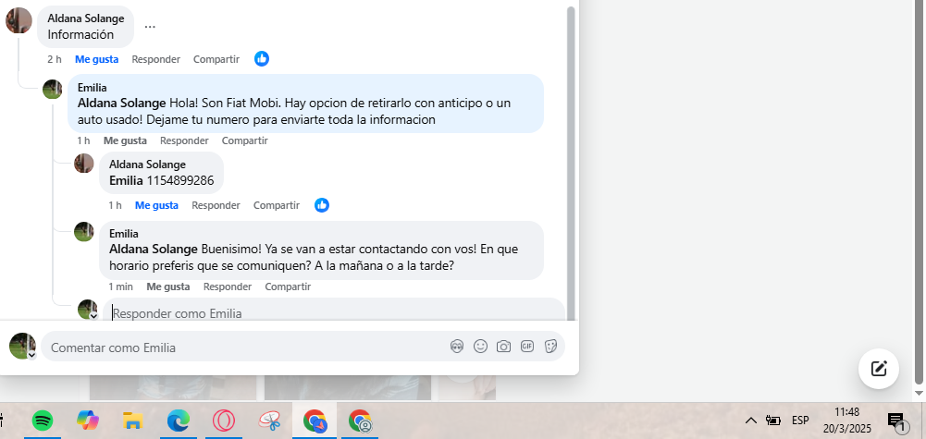The height and width of the screenshot is (439, 926).
Task: Attach a photo using the camera icon
Action: [504, 347]
